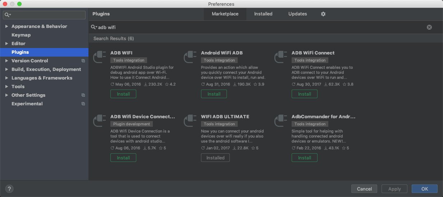
Task: Click the Android WiFi ADB plugin icon
Action: tap(190, 57)
